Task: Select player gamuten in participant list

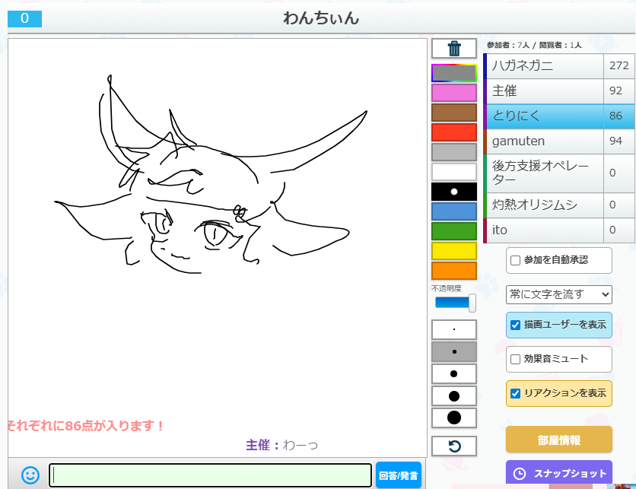Action: coord(545,141)
